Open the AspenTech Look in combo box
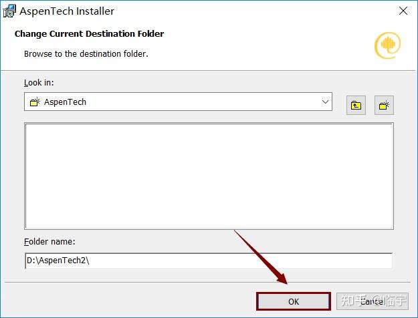 178,102
